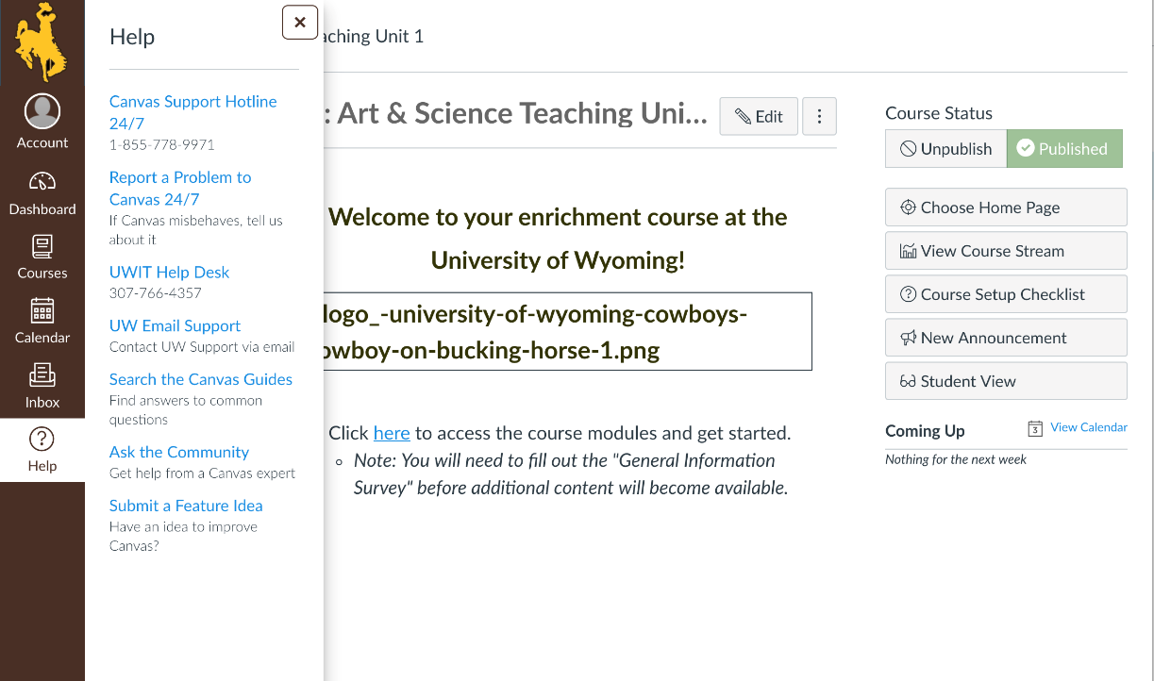
Task: Open the three-dot page options menu
Action: tap(819, 116)
